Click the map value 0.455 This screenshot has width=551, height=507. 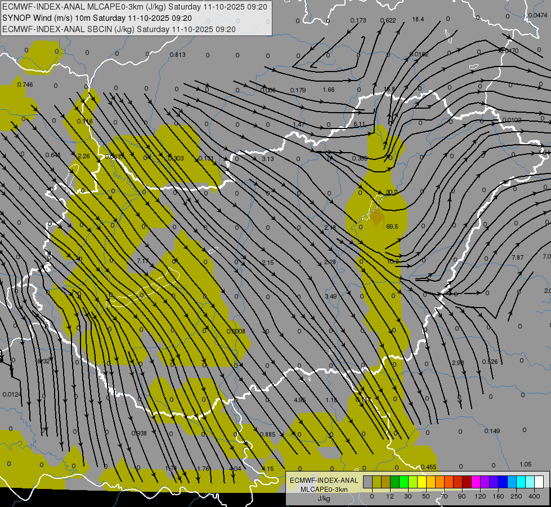428,467
